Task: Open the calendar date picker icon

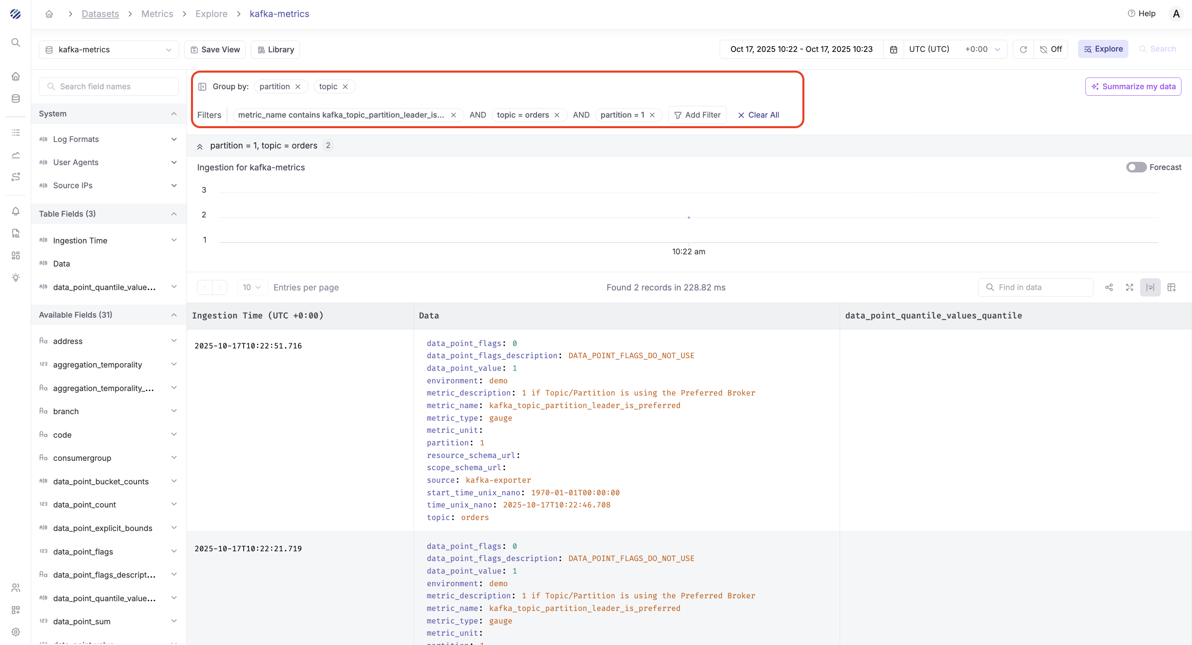Action: [x=894, y=49]
